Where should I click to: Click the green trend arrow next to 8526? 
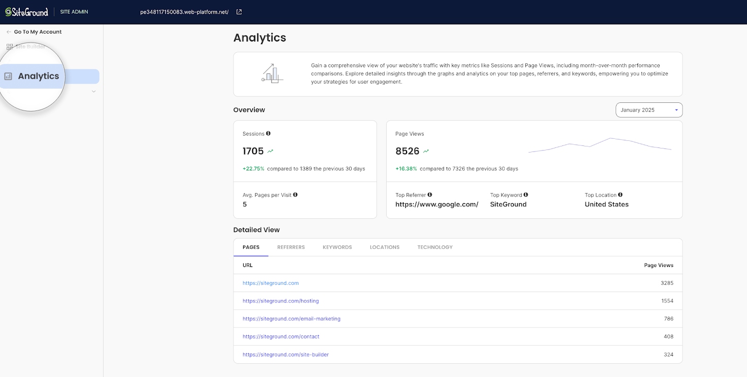coord(426,151)
